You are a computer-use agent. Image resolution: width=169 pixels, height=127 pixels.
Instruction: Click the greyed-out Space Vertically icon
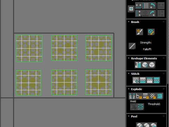point(161,13)
